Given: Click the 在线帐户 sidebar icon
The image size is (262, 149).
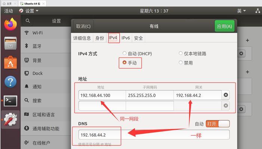Looking at the screenshot, I should [27, 143].
